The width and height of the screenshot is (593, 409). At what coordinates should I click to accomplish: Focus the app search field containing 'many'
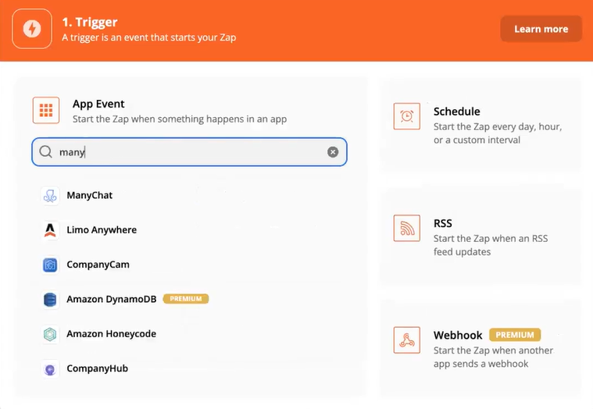click(189, 152)
